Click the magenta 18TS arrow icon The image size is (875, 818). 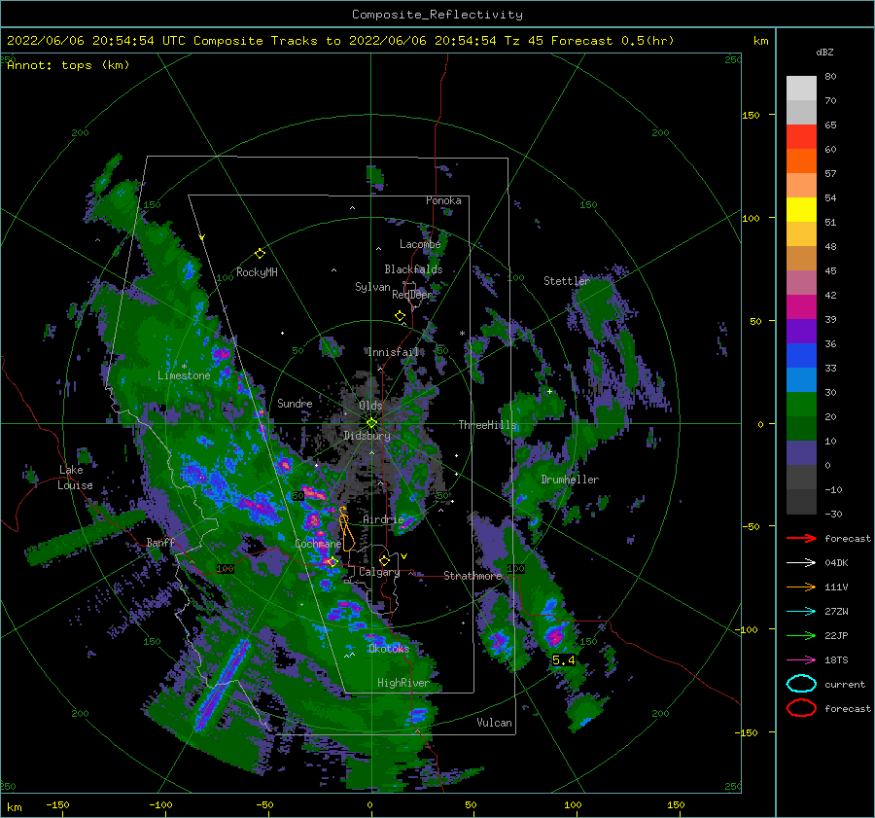coord(801,660)
